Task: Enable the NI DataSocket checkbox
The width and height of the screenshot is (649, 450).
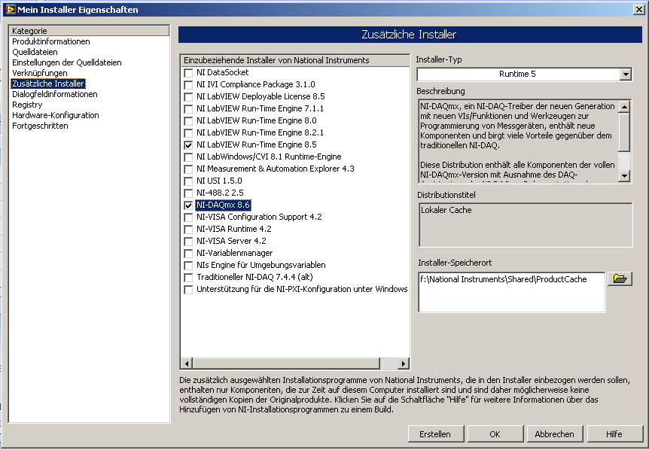Action: point(188,73)
